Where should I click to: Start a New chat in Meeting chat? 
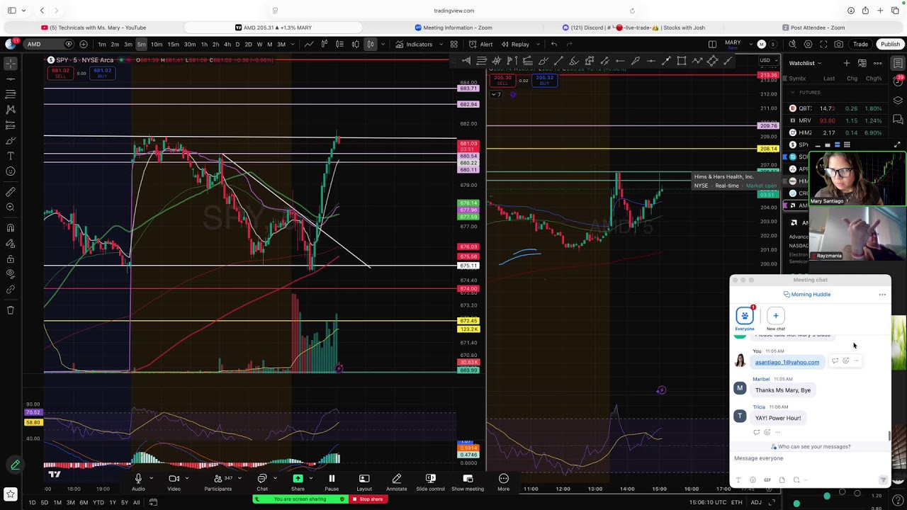point(775,319)
